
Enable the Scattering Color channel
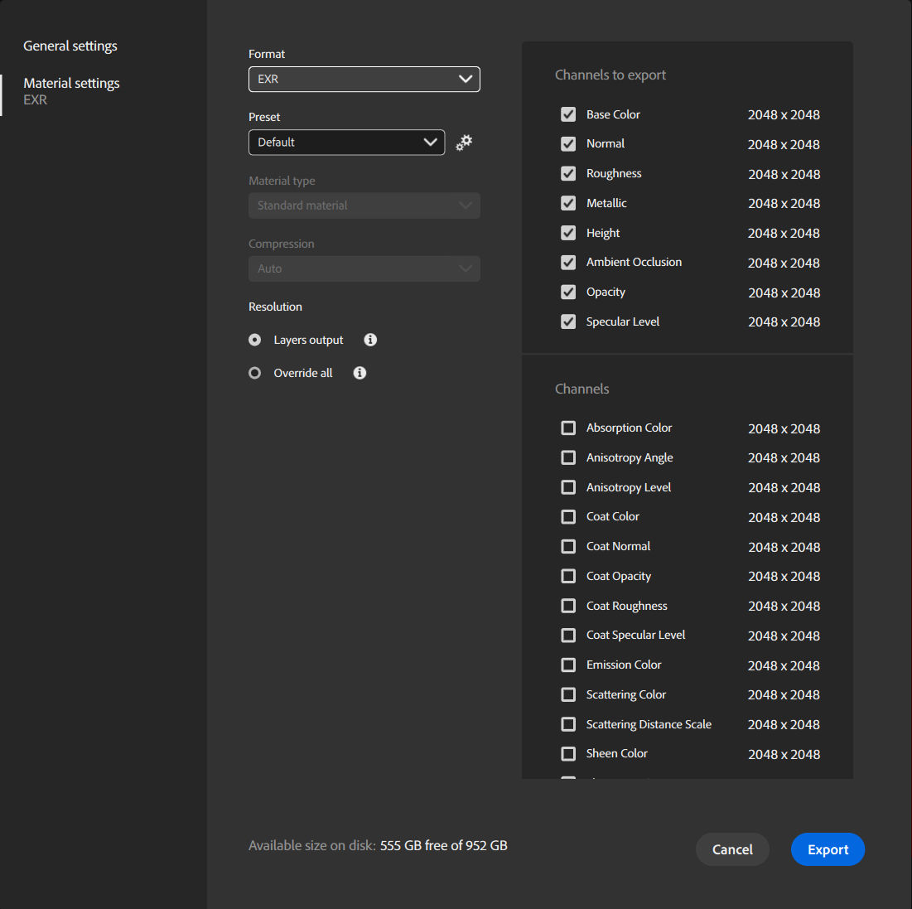(x=568, y=695)
